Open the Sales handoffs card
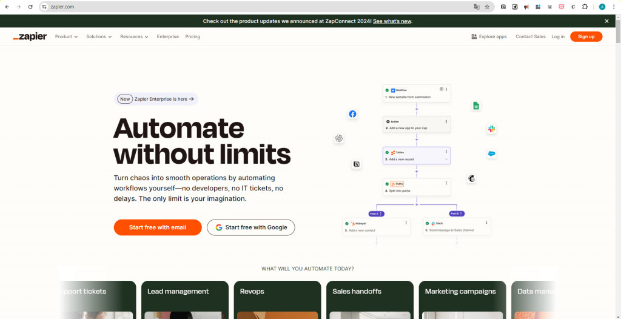 click(370, 300)
